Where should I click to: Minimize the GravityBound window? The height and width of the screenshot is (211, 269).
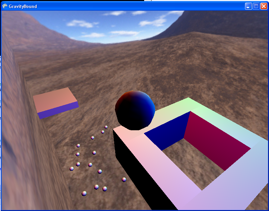coord(248,6)
